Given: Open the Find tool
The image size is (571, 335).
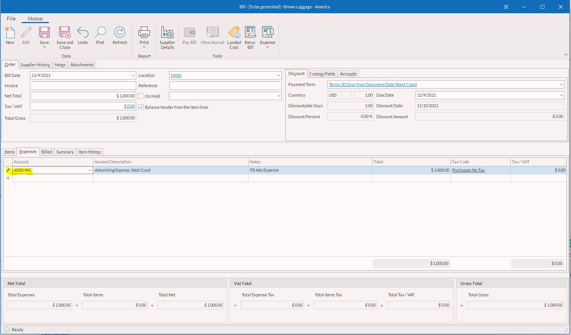Looking at the screenshot, I should pyautogui.click(x=100, y=33).
